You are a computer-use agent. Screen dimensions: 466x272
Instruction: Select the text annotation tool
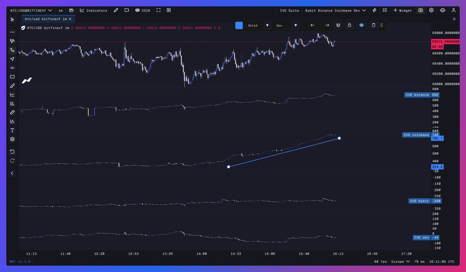pyautogui.click(x=12, y=130)
